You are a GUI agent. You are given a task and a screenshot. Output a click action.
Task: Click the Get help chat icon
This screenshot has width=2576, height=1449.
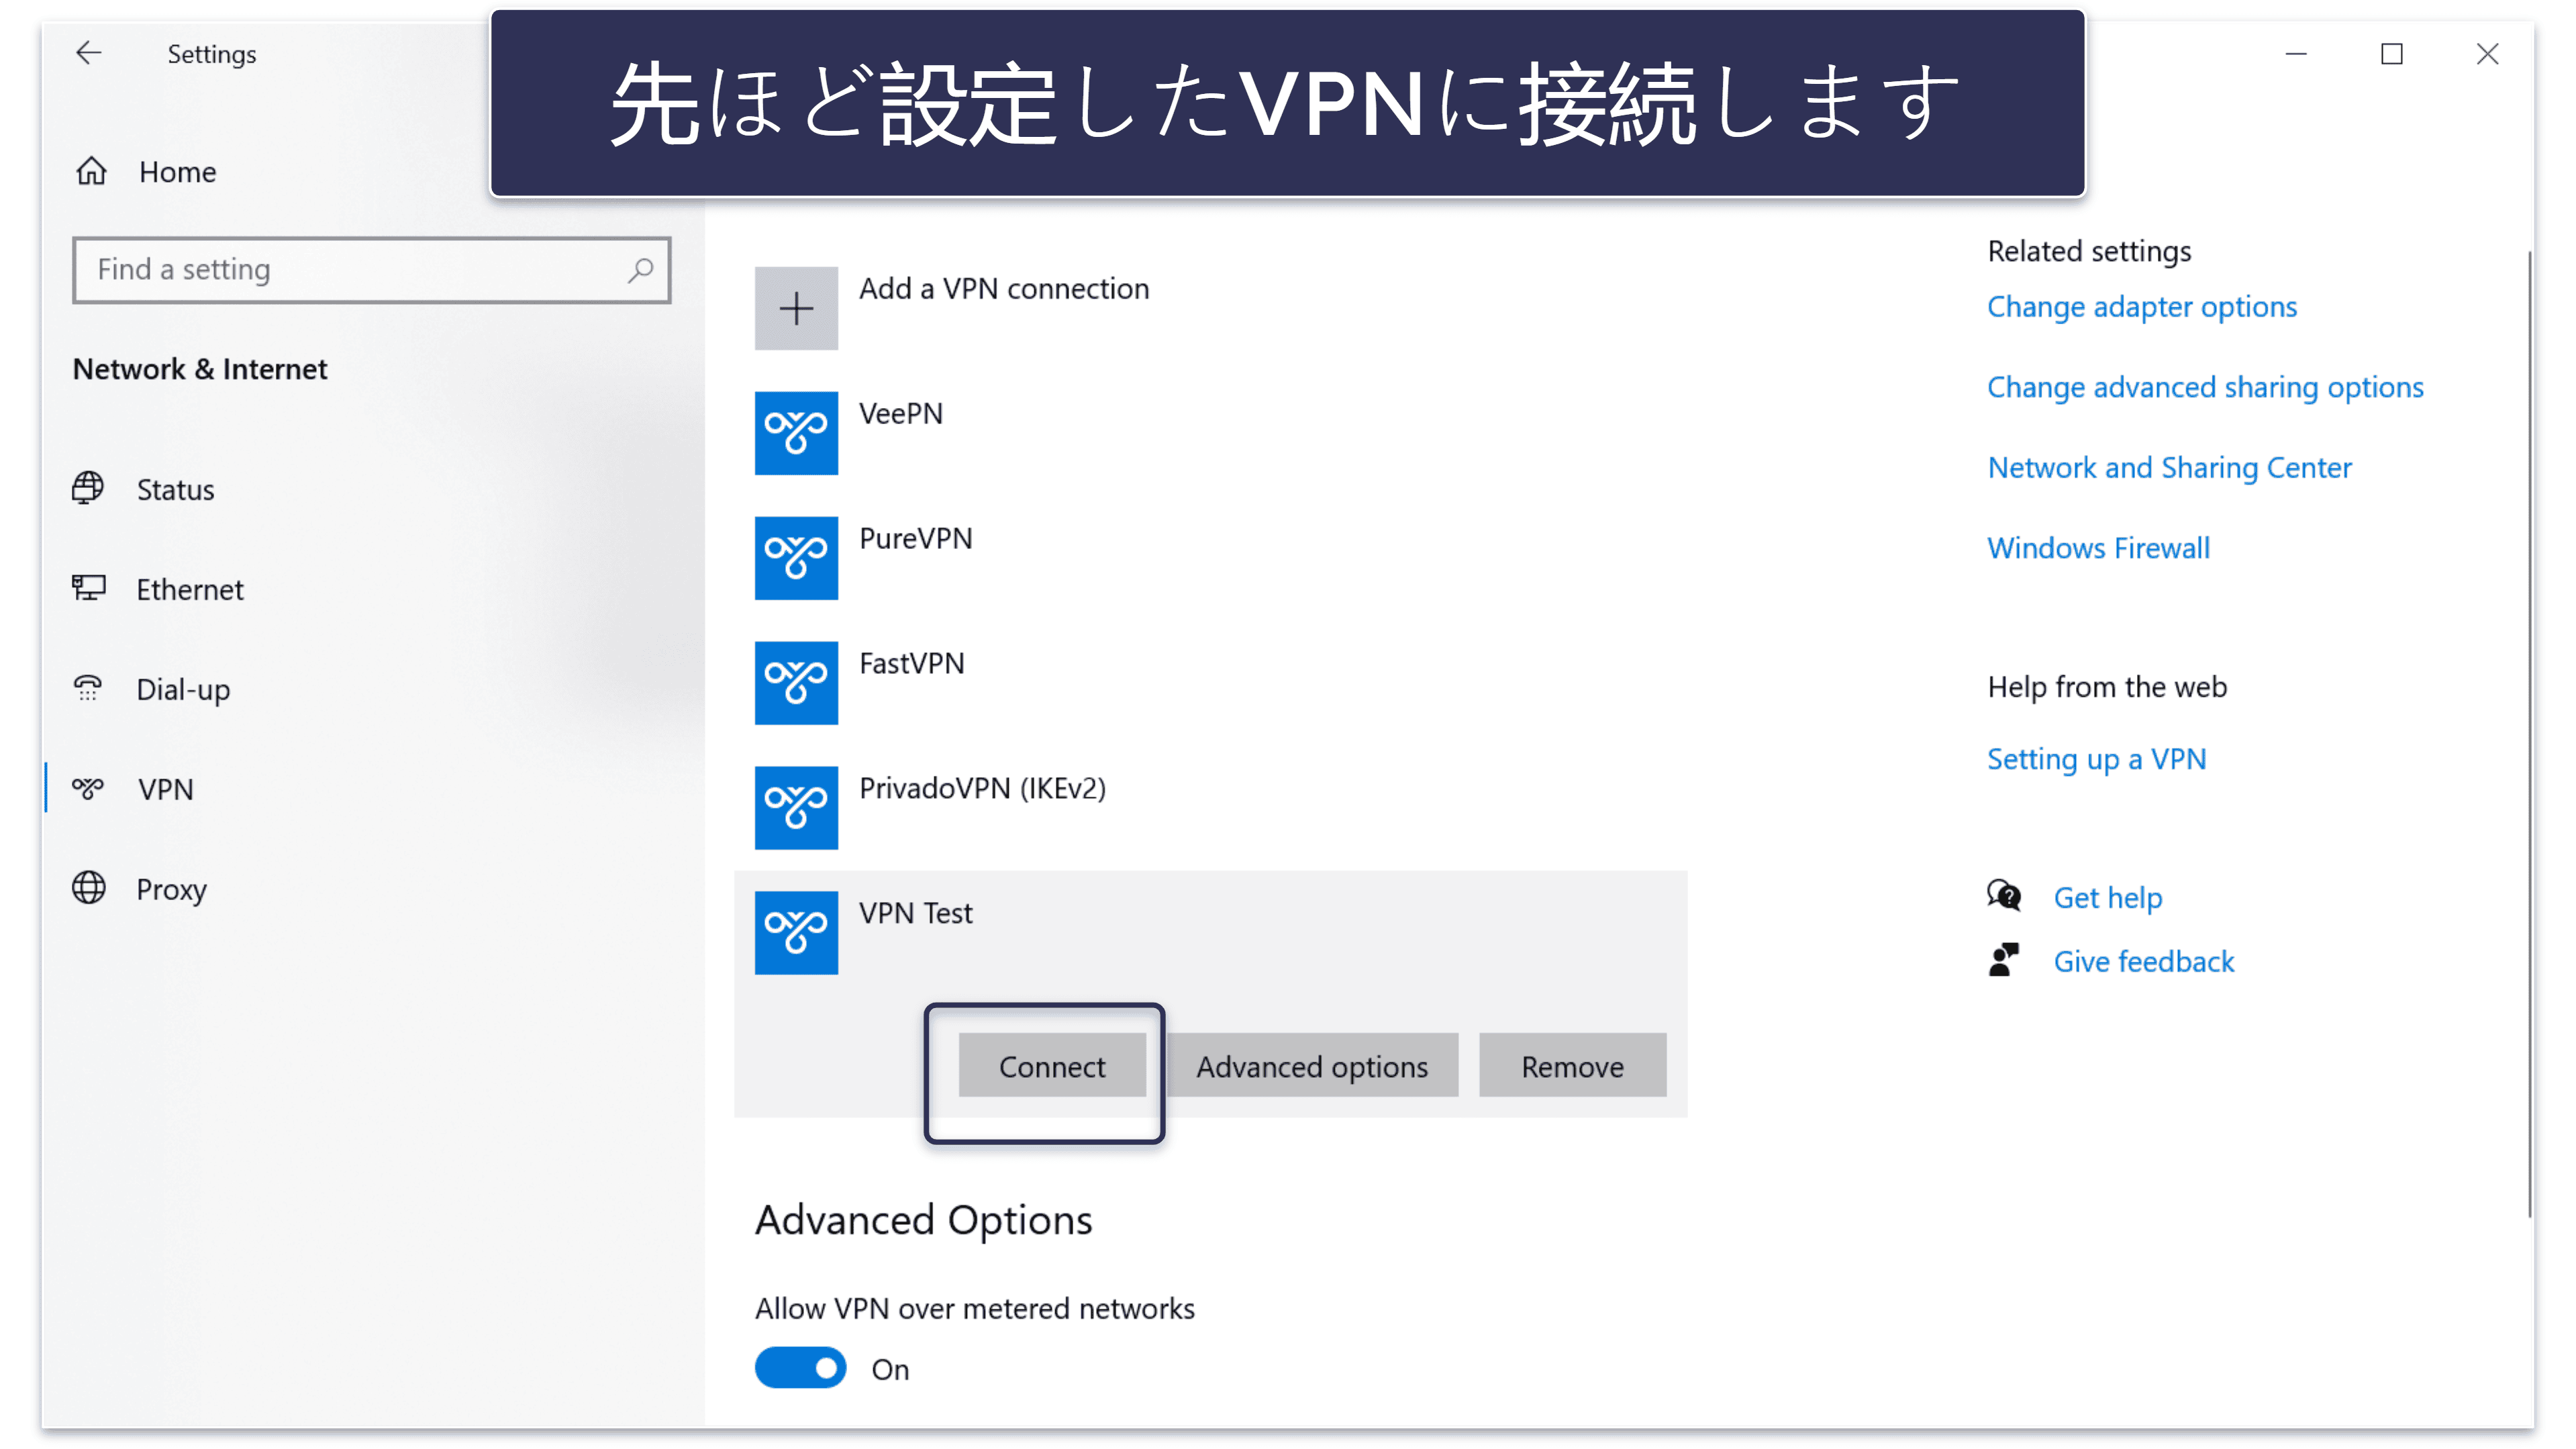pyautogui.click(x=2004, y=896)
